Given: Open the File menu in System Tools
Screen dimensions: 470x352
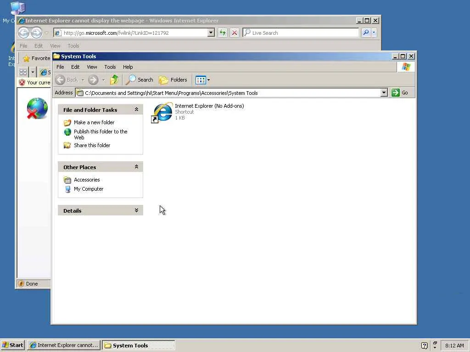Looking at the screenshot, I should (60, 67).
